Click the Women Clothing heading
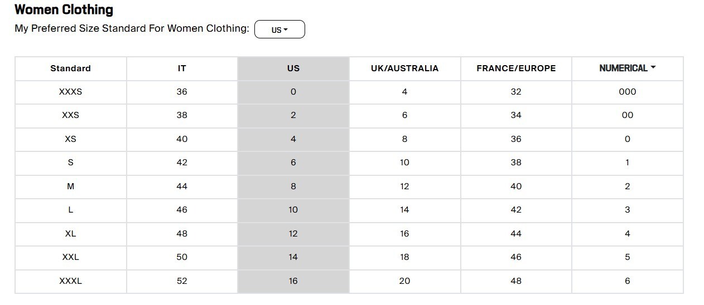Viewport: 704px width, 305px height. [64, 9]
